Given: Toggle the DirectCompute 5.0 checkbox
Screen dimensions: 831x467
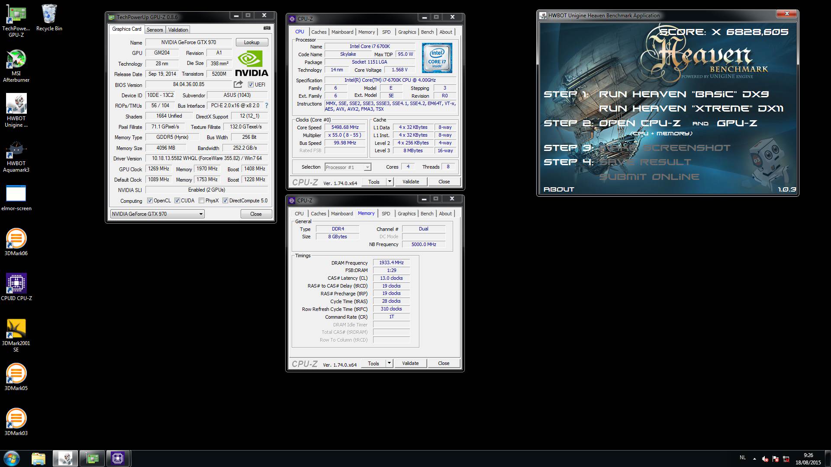Looking at the screenshot, I should point(225,201).
